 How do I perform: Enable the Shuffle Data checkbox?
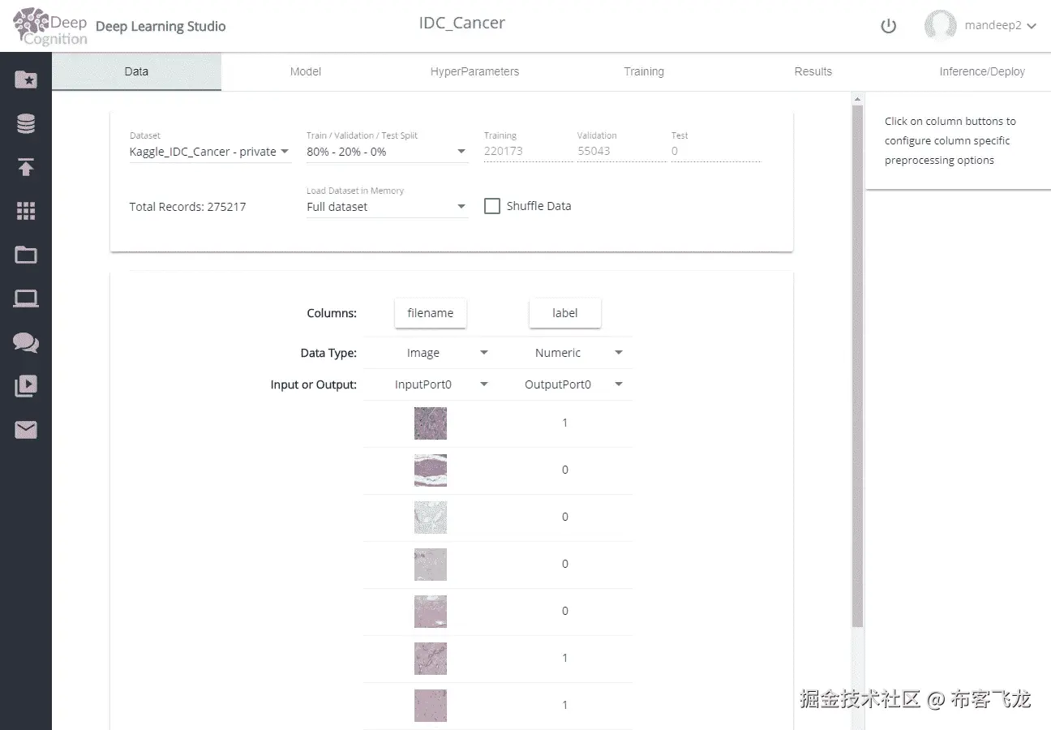click(492, 206)
